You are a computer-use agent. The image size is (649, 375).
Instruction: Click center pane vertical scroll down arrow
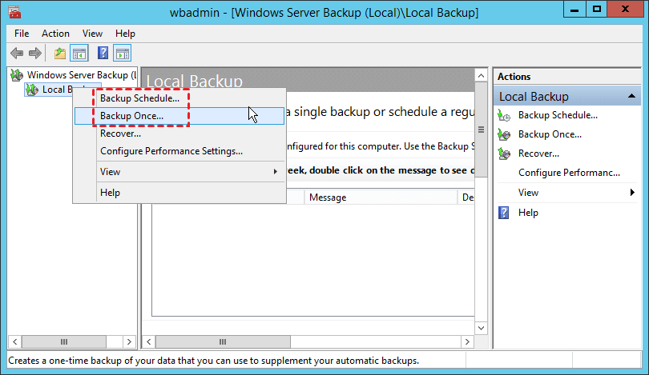pyautogui.click(x=481, y=329)
